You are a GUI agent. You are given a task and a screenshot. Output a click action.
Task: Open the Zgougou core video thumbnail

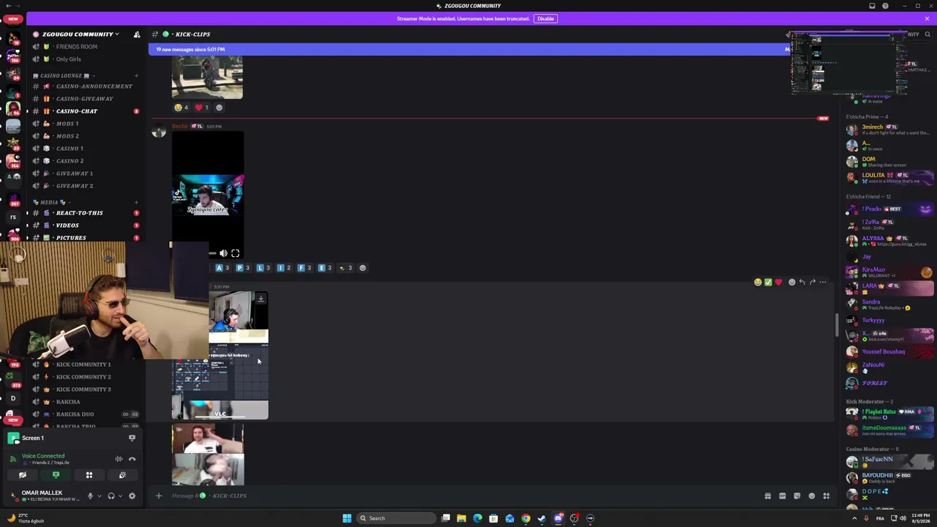point(208,194)
